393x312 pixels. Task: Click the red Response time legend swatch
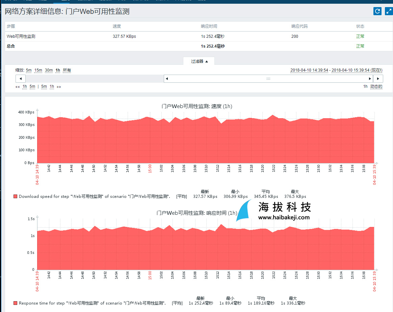point(15,303)
